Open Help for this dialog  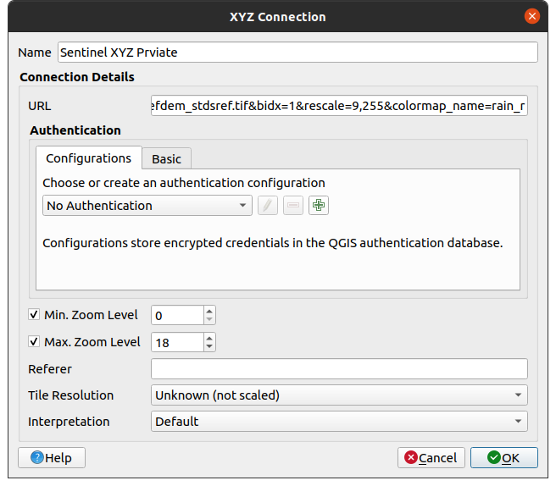[x=52, y=458]
